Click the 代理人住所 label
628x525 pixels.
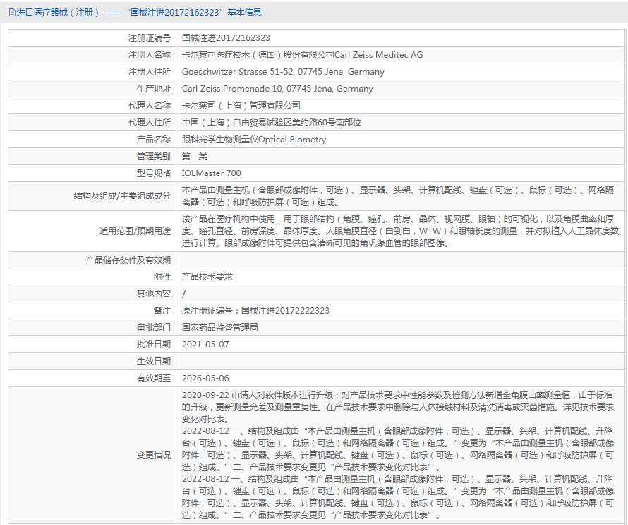point(149,123)
